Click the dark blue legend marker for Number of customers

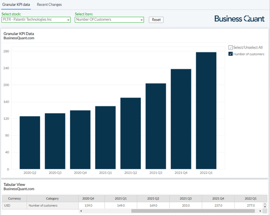click(x=230, y=54)
